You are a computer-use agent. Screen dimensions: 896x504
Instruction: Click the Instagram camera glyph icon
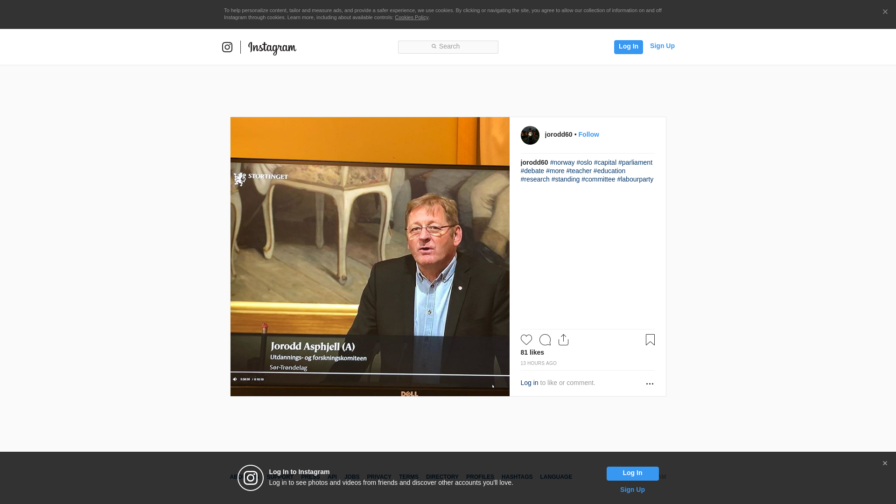227,47
